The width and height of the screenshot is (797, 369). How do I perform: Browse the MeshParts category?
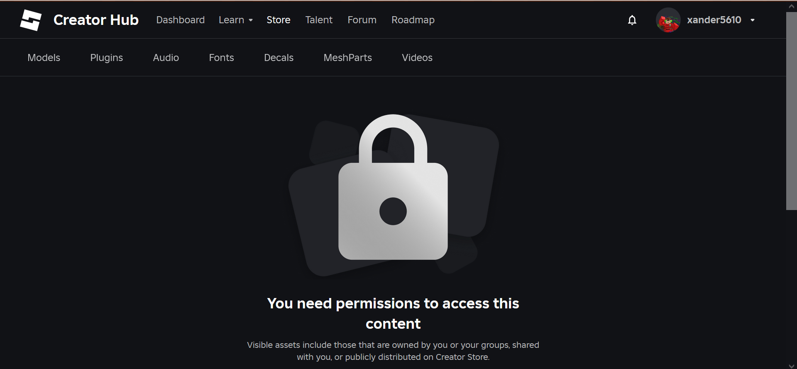coord(348,58)
